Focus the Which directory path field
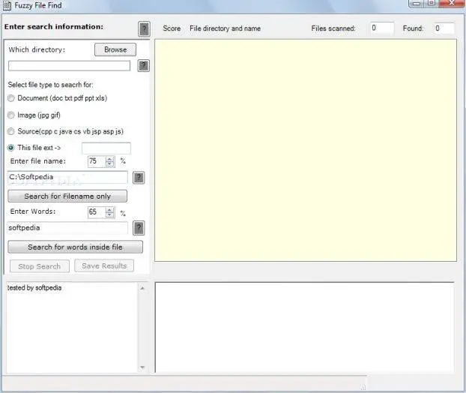 click(69, 66)
